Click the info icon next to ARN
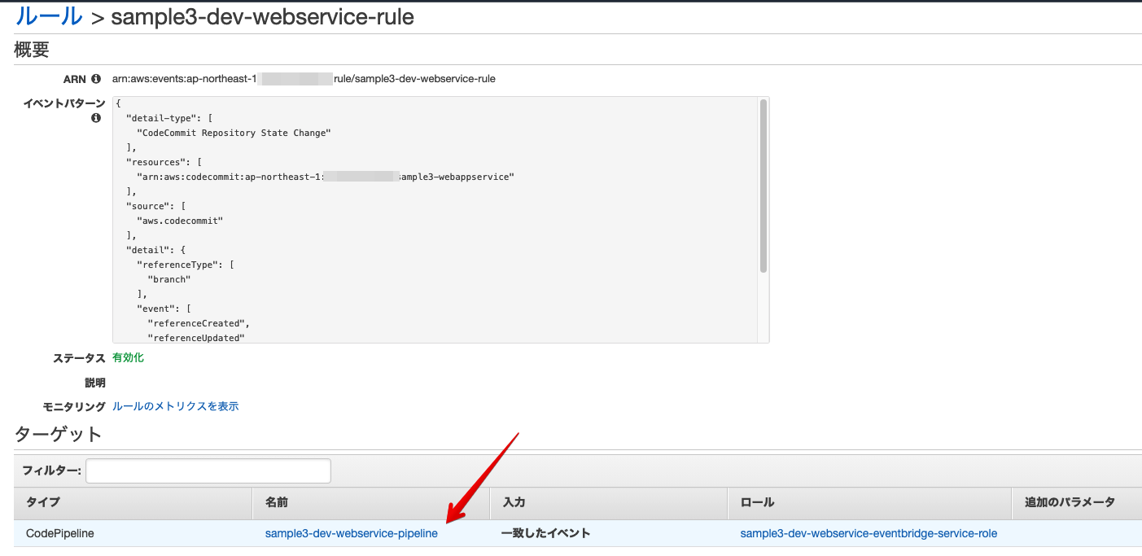The width and height of the screenshot is (1142, 556). pos(96,79)
